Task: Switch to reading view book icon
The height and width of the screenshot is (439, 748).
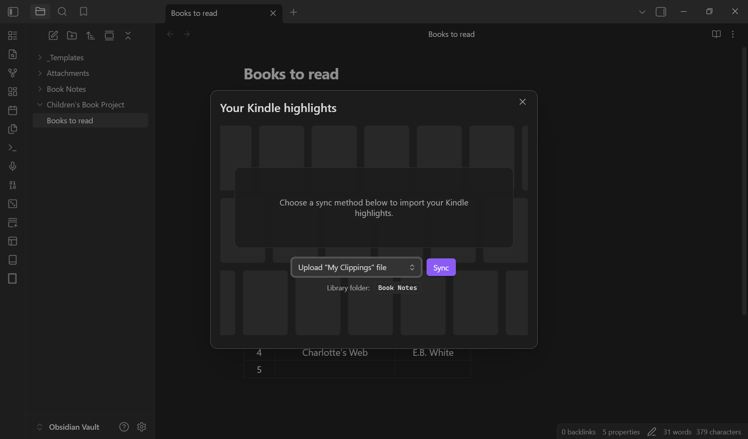Action: point(716,34)
